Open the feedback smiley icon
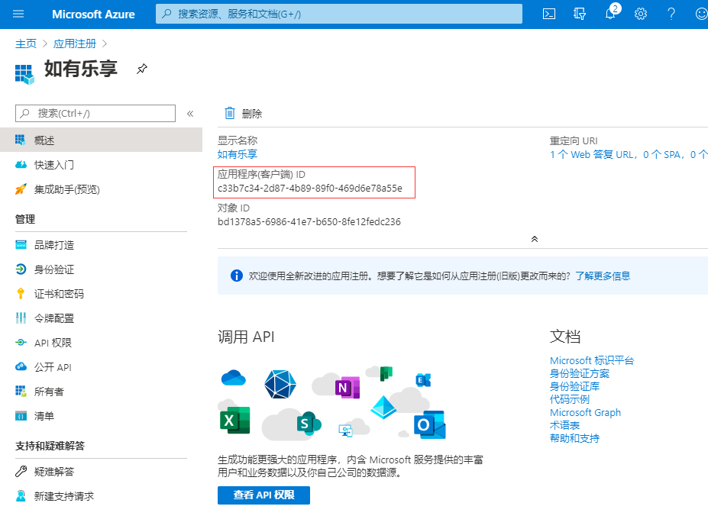 [x=701, y=14]
